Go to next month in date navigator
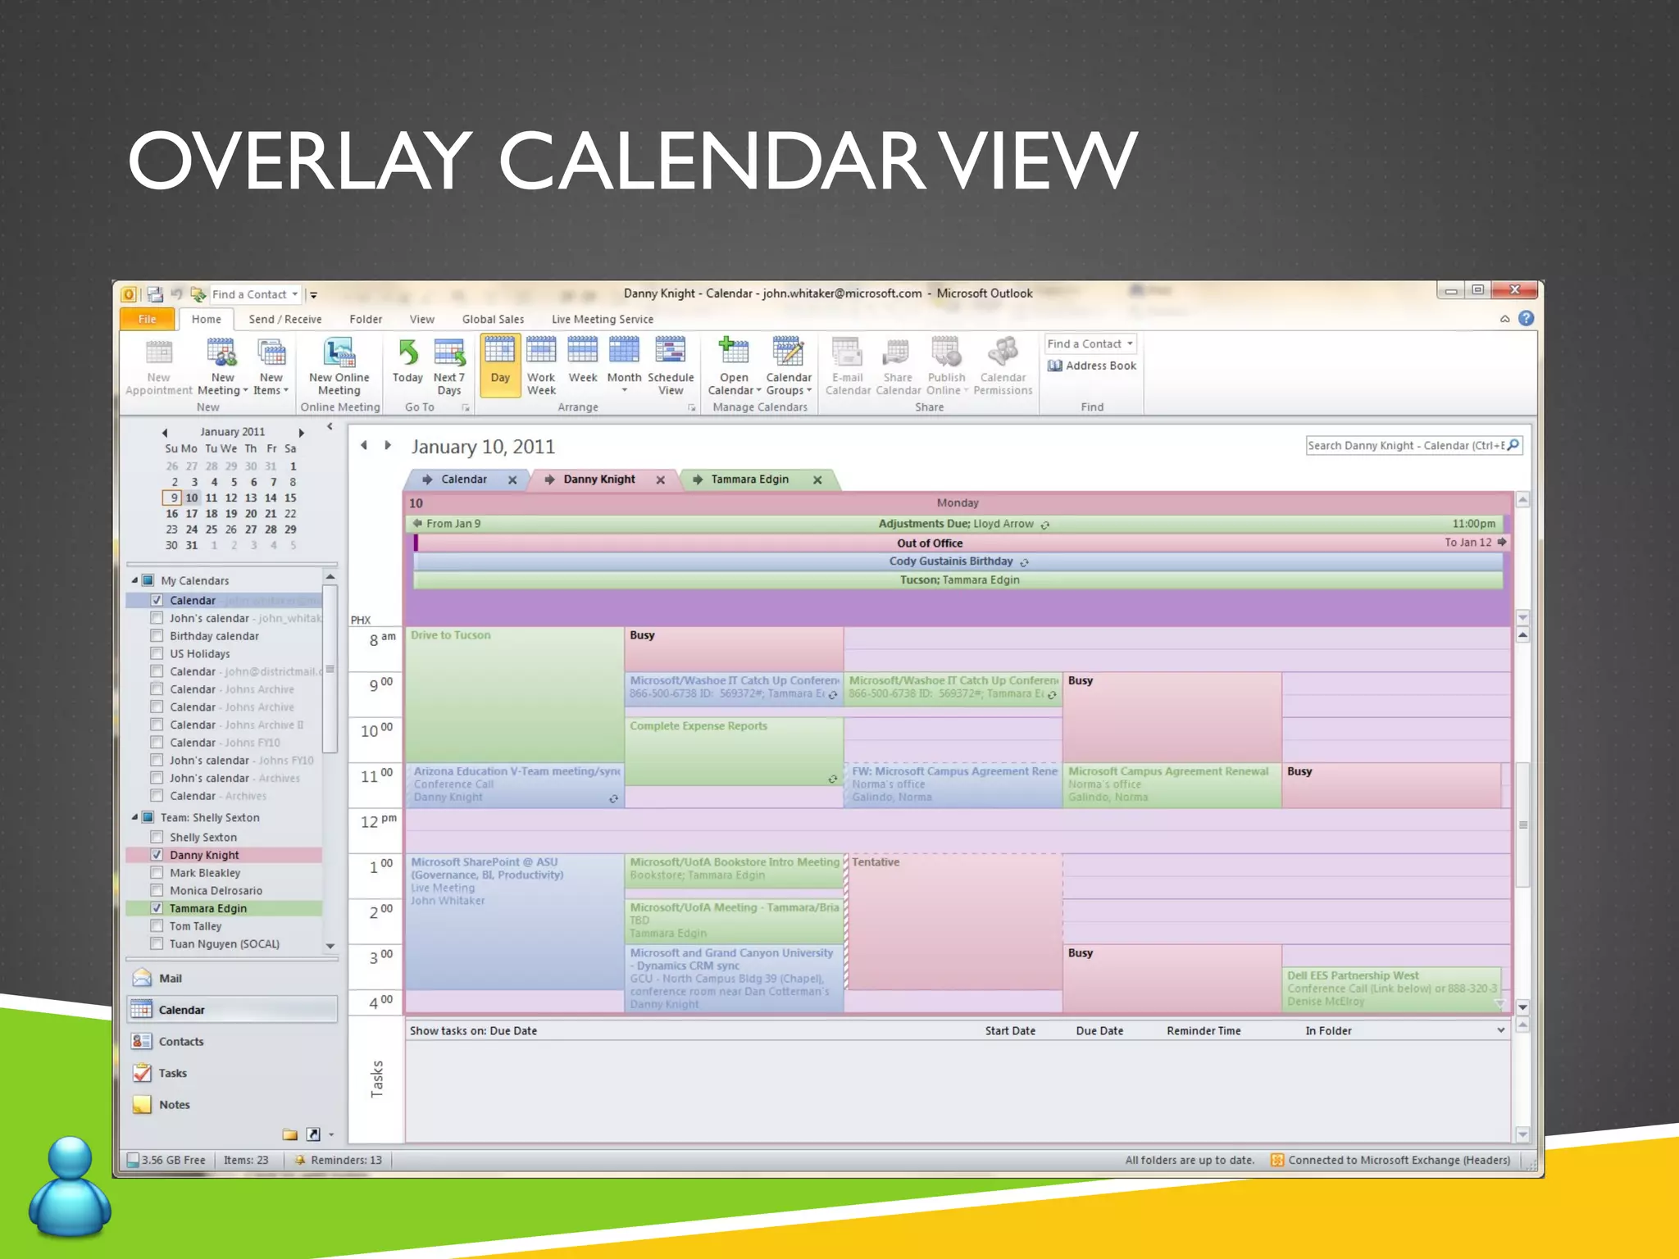1679x1259 pixels. point(302,432)
